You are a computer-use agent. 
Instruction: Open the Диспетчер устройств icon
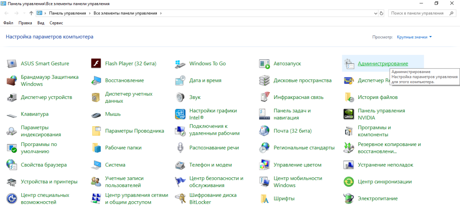11,97
